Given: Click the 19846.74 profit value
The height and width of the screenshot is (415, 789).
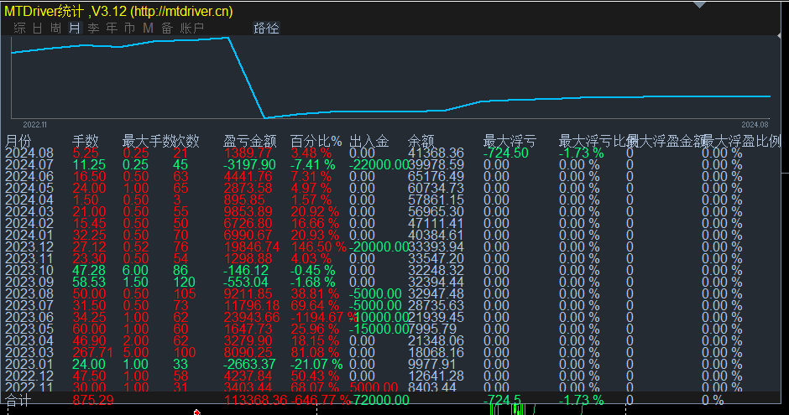Looking at the screenshot, I should tap(251, 247).
